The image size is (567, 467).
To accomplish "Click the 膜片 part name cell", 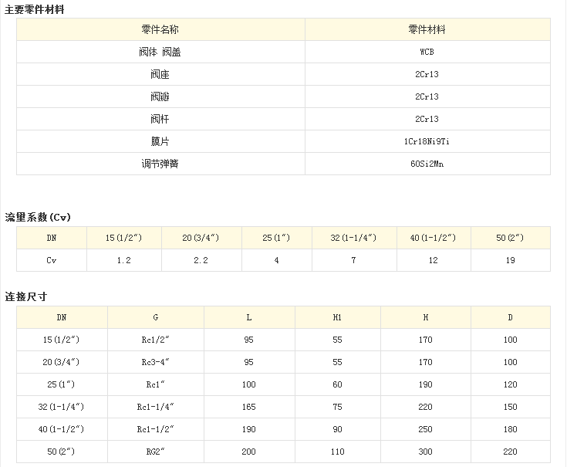I will coord(160,141).
